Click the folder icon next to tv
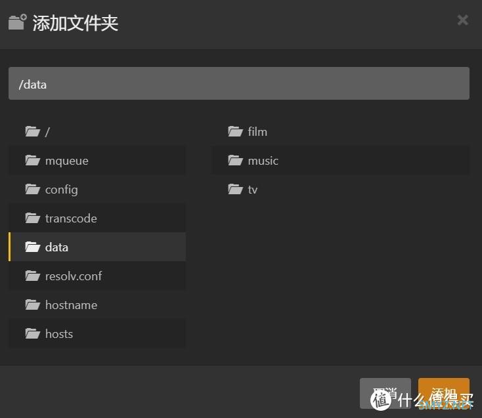Viewport: 482px width, 418px height. (235, 190)
